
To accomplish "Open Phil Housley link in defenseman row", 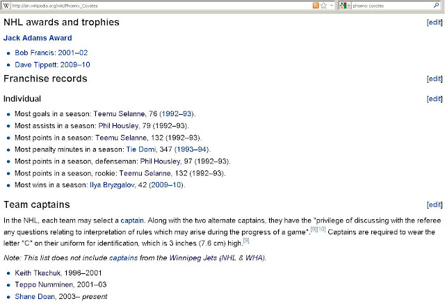I will click(x=160, y=161).
